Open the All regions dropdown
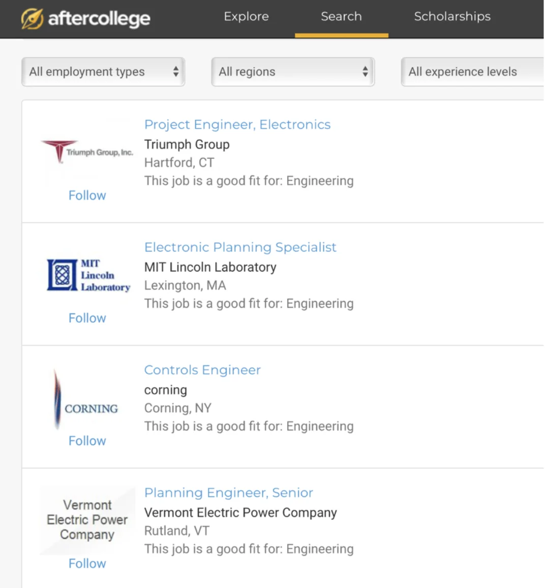Image resolution: width=545 pixels, height=588 pixels. [293, 72]
